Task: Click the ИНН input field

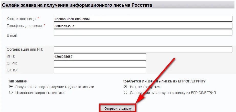Action: [100, 56]
